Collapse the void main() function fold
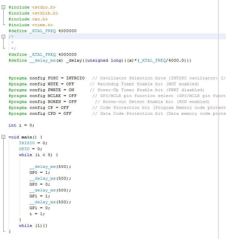226x239 pixels. (3, 137)
